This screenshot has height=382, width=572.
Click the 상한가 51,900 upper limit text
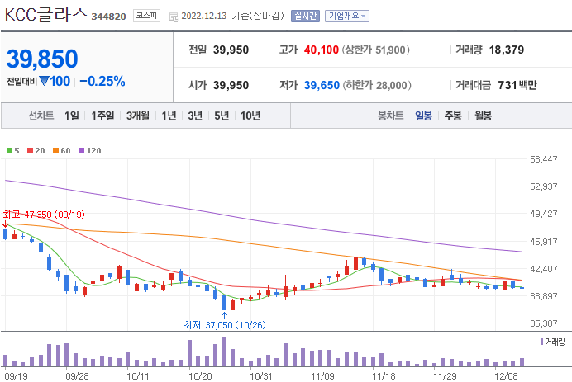click(375, 50)
